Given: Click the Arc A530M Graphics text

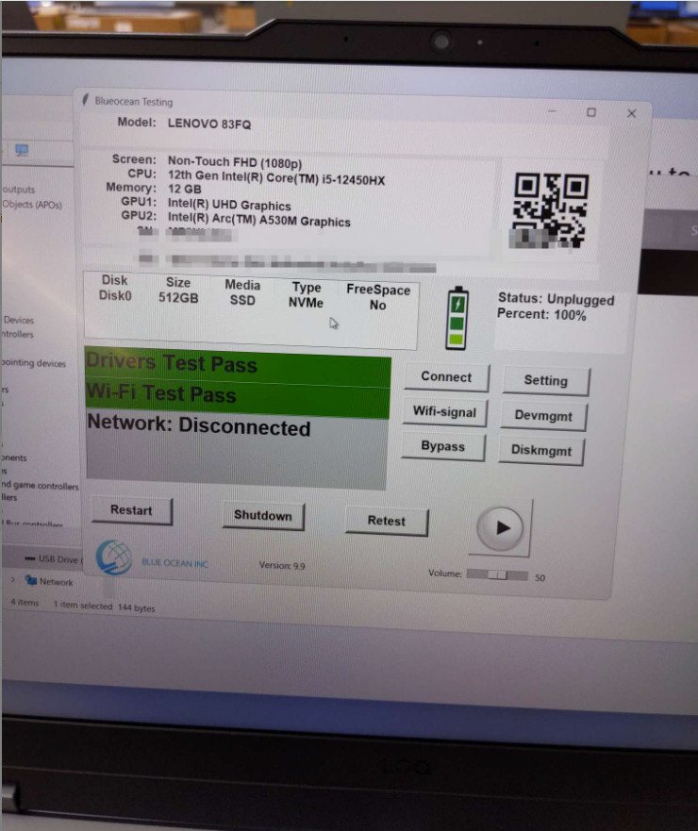Looking at the screenshot, I should pyautogui.click(x=259, y=220).
